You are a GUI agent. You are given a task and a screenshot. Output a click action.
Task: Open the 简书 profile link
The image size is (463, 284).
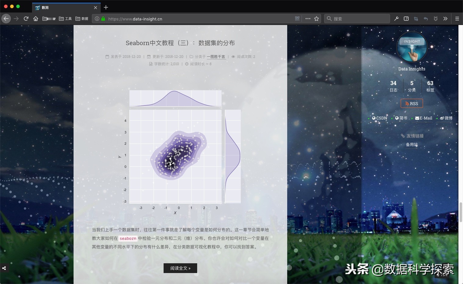(x=401, y=118)
